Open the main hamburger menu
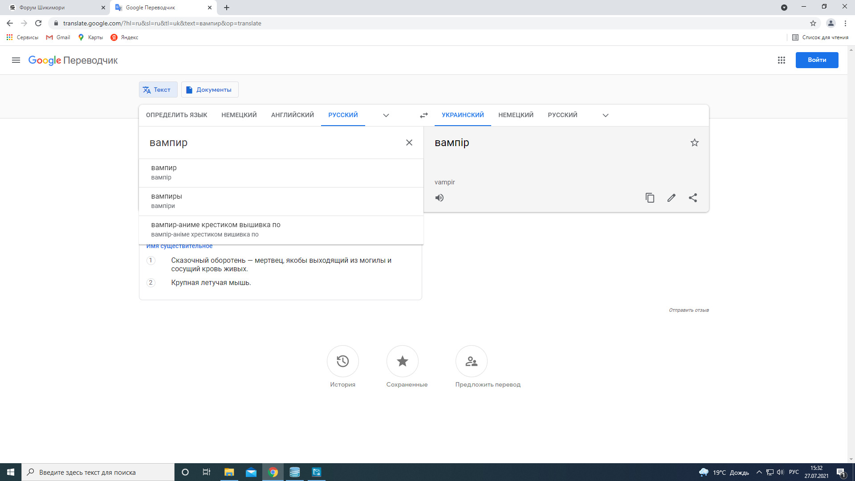 16,60
